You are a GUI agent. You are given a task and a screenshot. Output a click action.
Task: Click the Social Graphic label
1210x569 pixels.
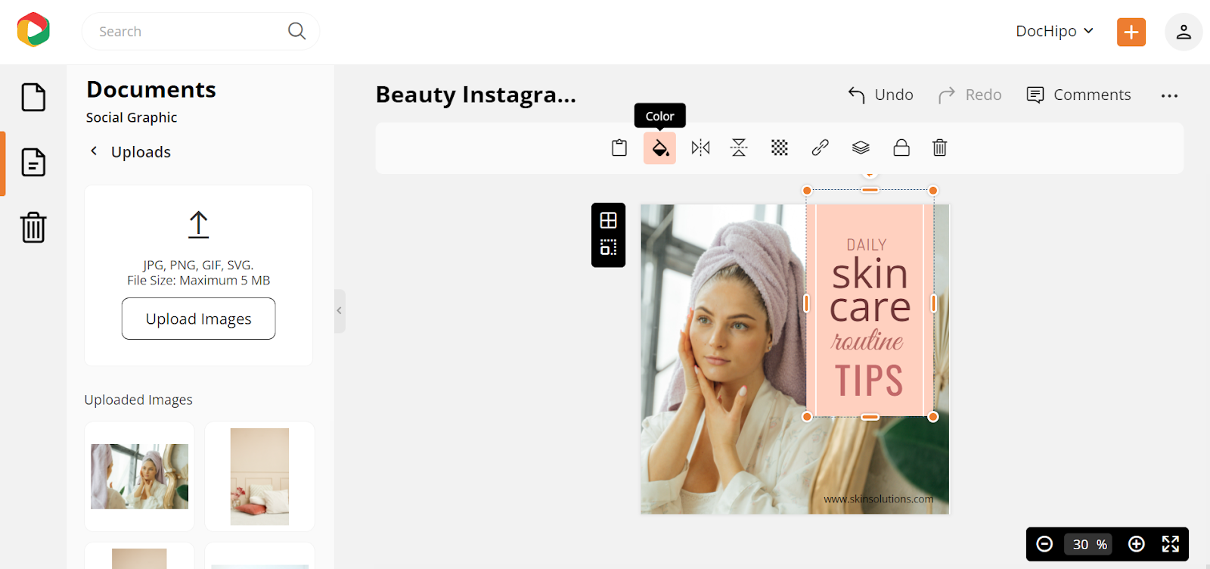[x=132, y=117]
